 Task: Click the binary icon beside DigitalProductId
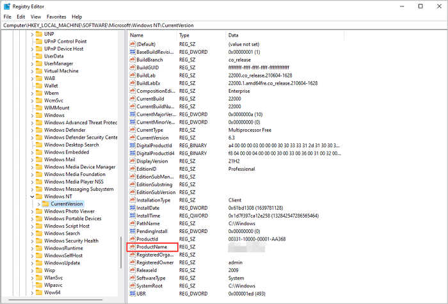tap(132, 145)
